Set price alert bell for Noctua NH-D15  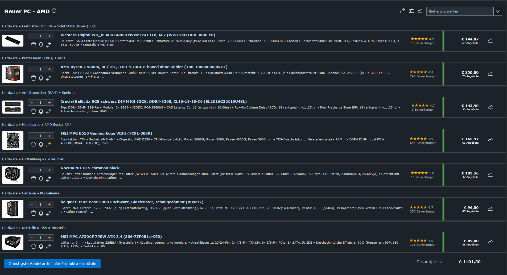41,179
